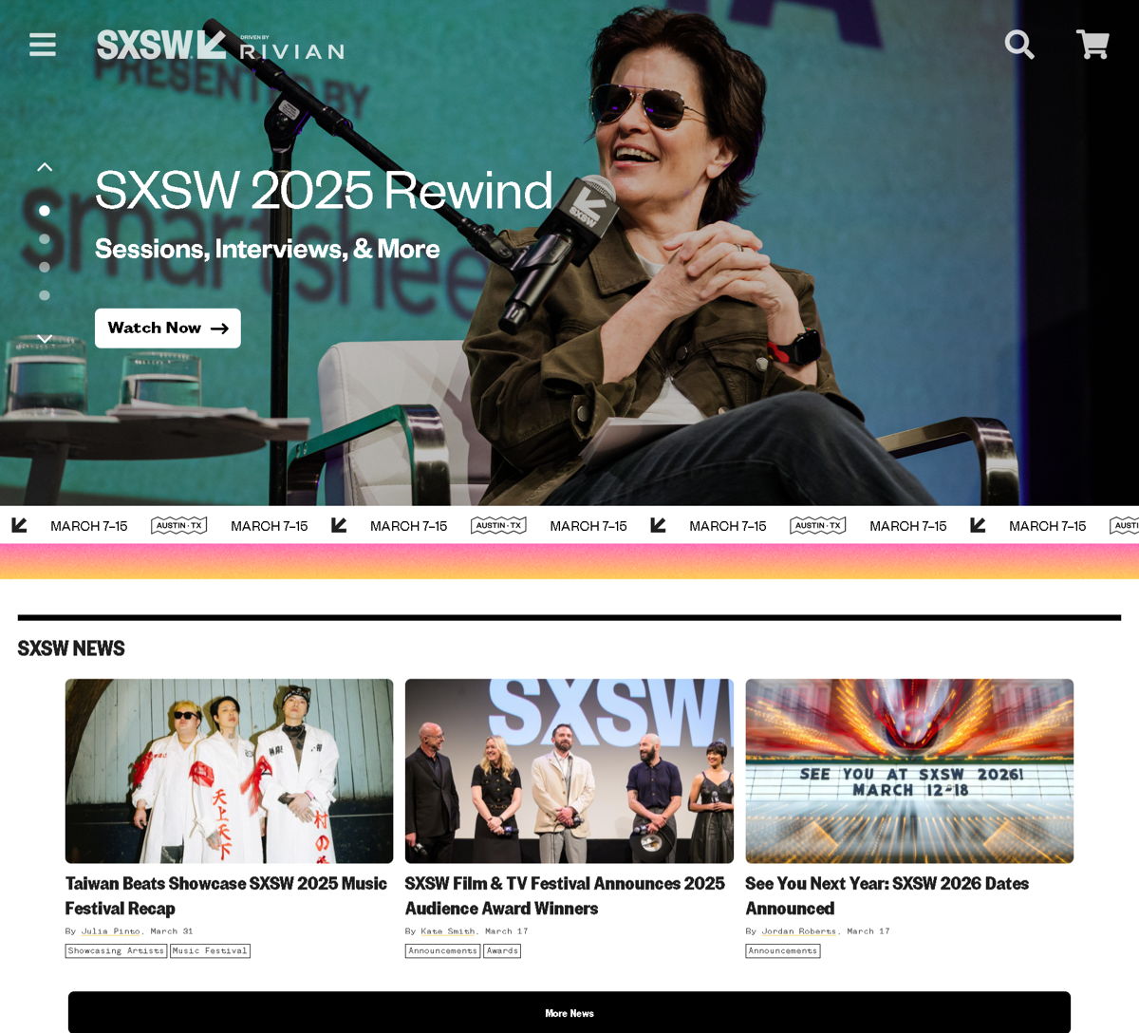The width and height of the screenshot is (1139, 1033).
Task: Click the Awards tag
Action: tap(502, 950)
